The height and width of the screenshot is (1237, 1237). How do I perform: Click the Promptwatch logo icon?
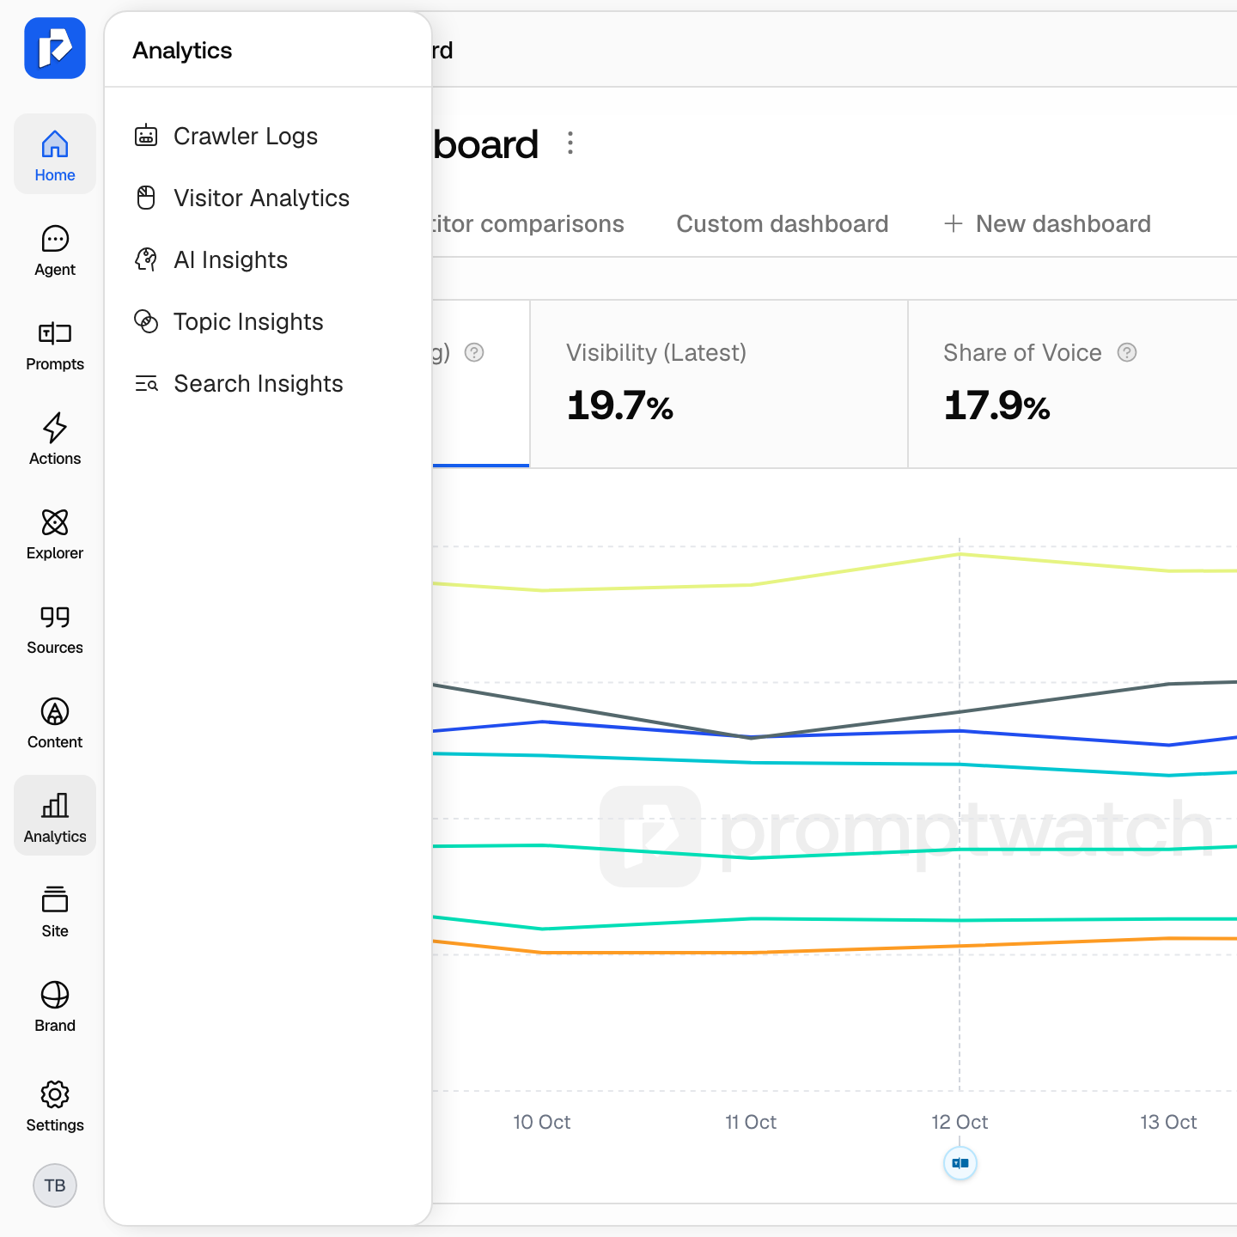tap(55, 48)
